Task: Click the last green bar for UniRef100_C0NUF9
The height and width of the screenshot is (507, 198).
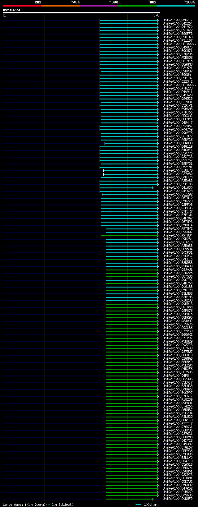Action: pos(130,499)
